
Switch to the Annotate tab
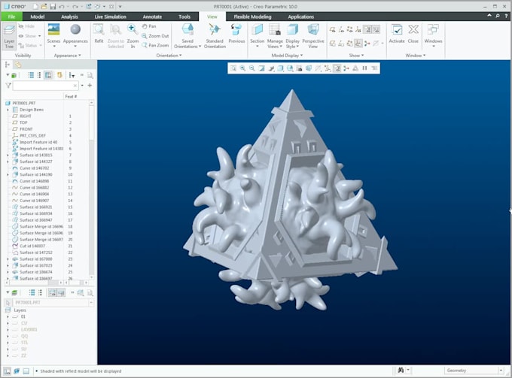(x=152, y=17)
